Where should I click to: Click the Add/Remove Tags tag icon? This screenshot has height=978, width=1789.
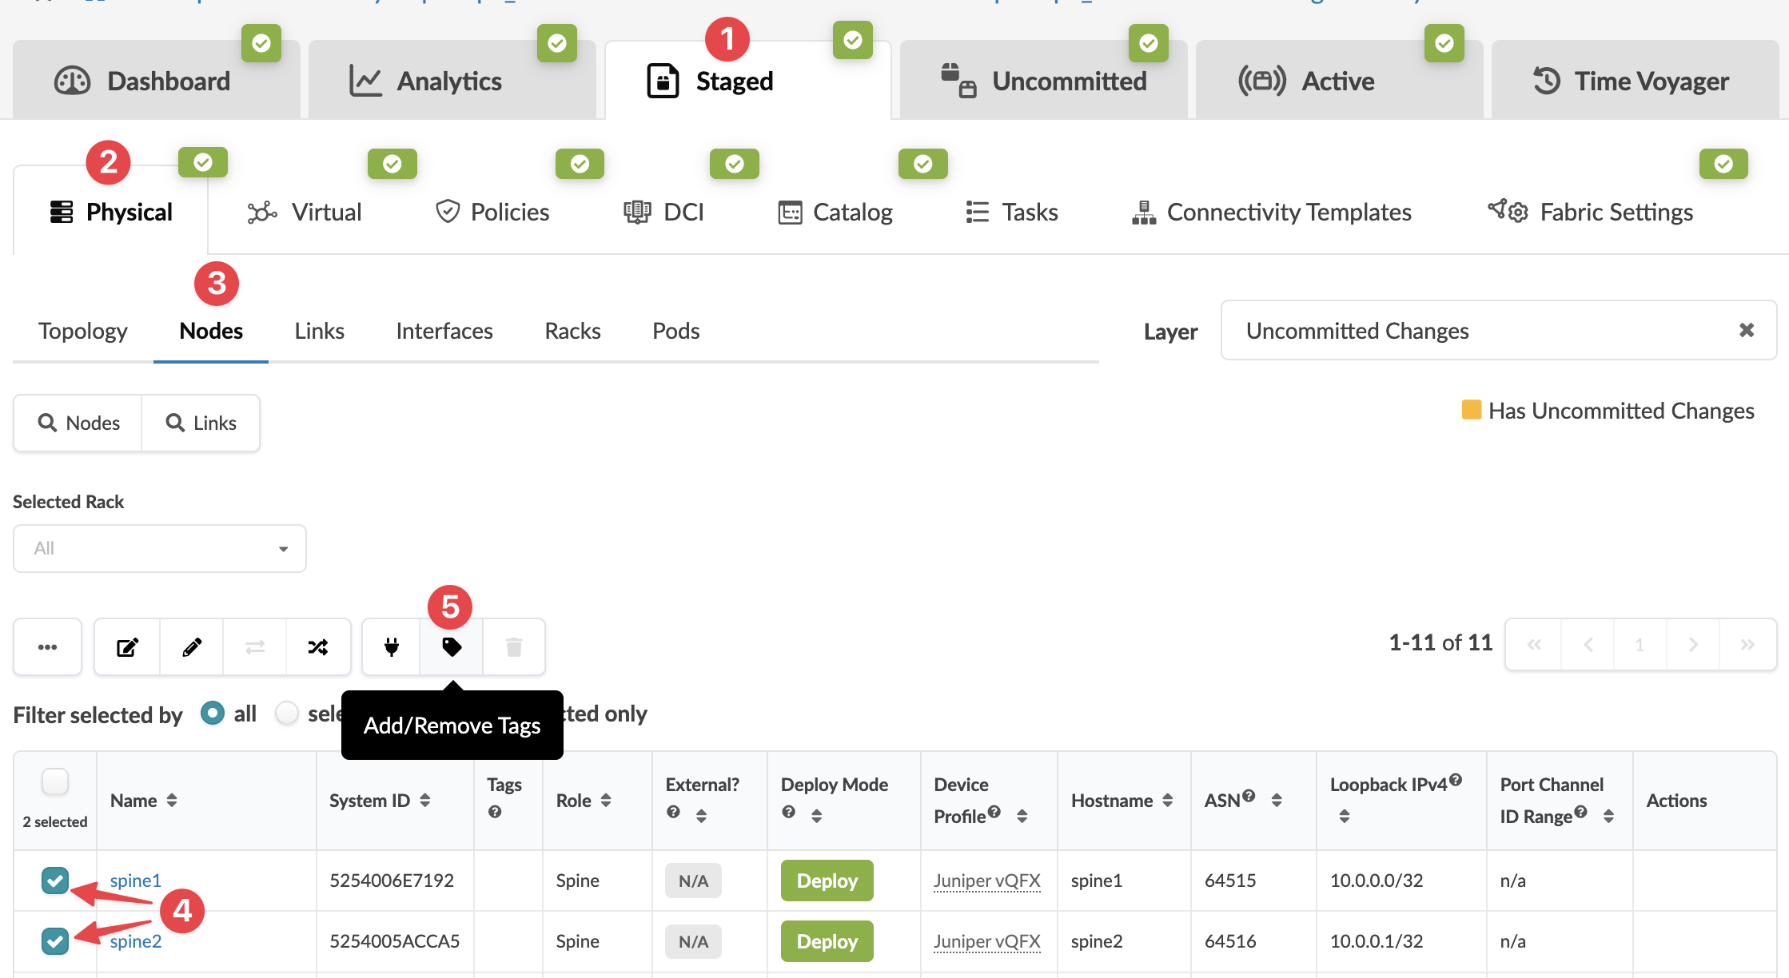(452, 646)
